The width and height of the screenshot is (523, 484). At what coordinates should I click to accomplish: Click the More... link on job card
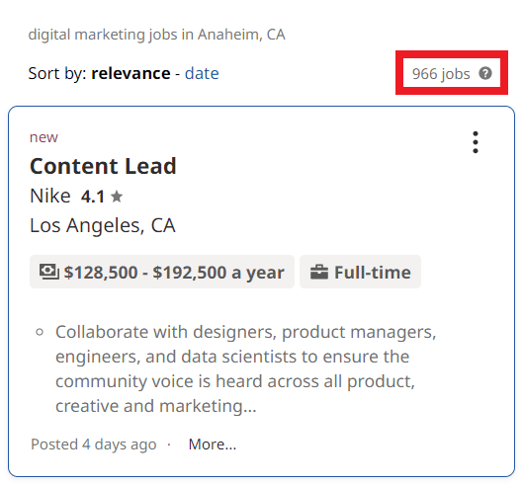coord(213,444)
